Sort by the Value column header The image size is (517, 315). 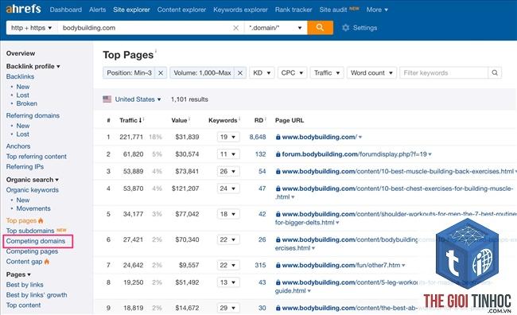tap(179, 120)
